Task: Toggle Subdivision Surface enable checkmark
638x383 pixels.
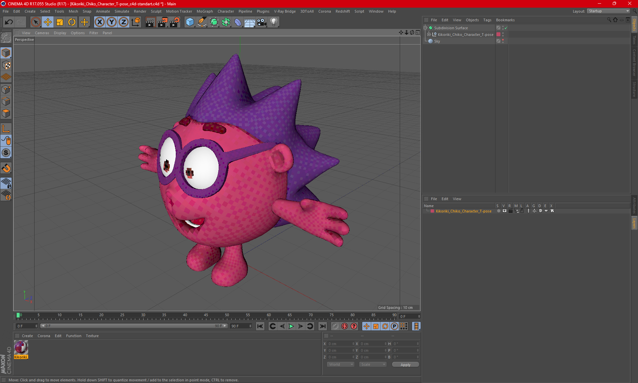Action: 506,28
